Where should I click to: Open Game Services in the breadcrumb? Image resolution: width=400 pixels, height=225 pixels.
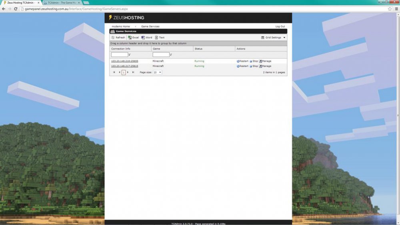tap(150, 26)
